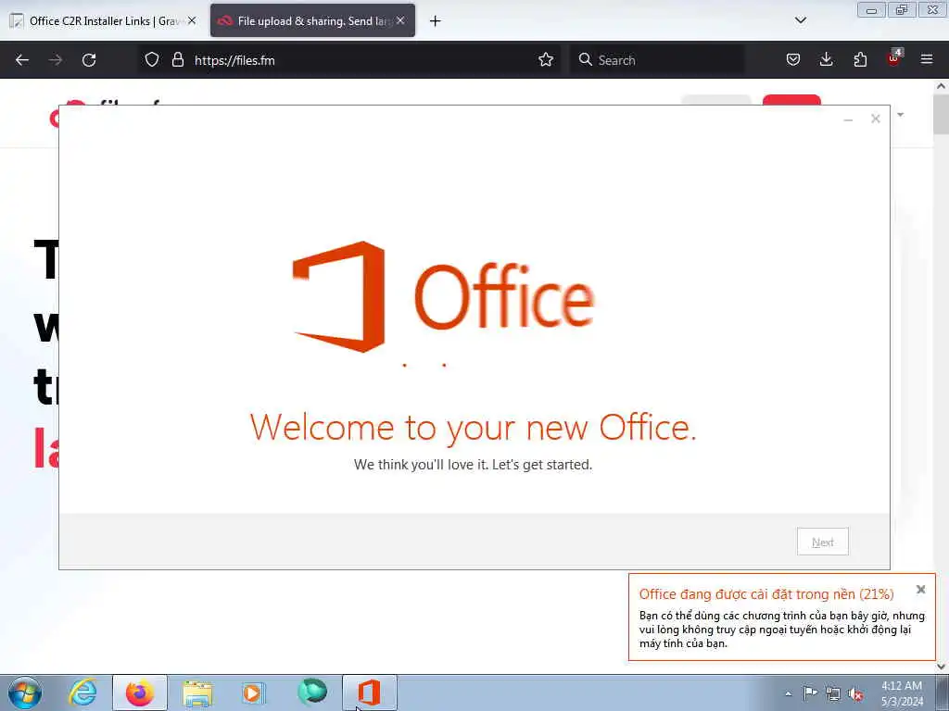This screenshot has height=711, width=949.
Task: Open the Windows Start menu
Action: [25, 692]
